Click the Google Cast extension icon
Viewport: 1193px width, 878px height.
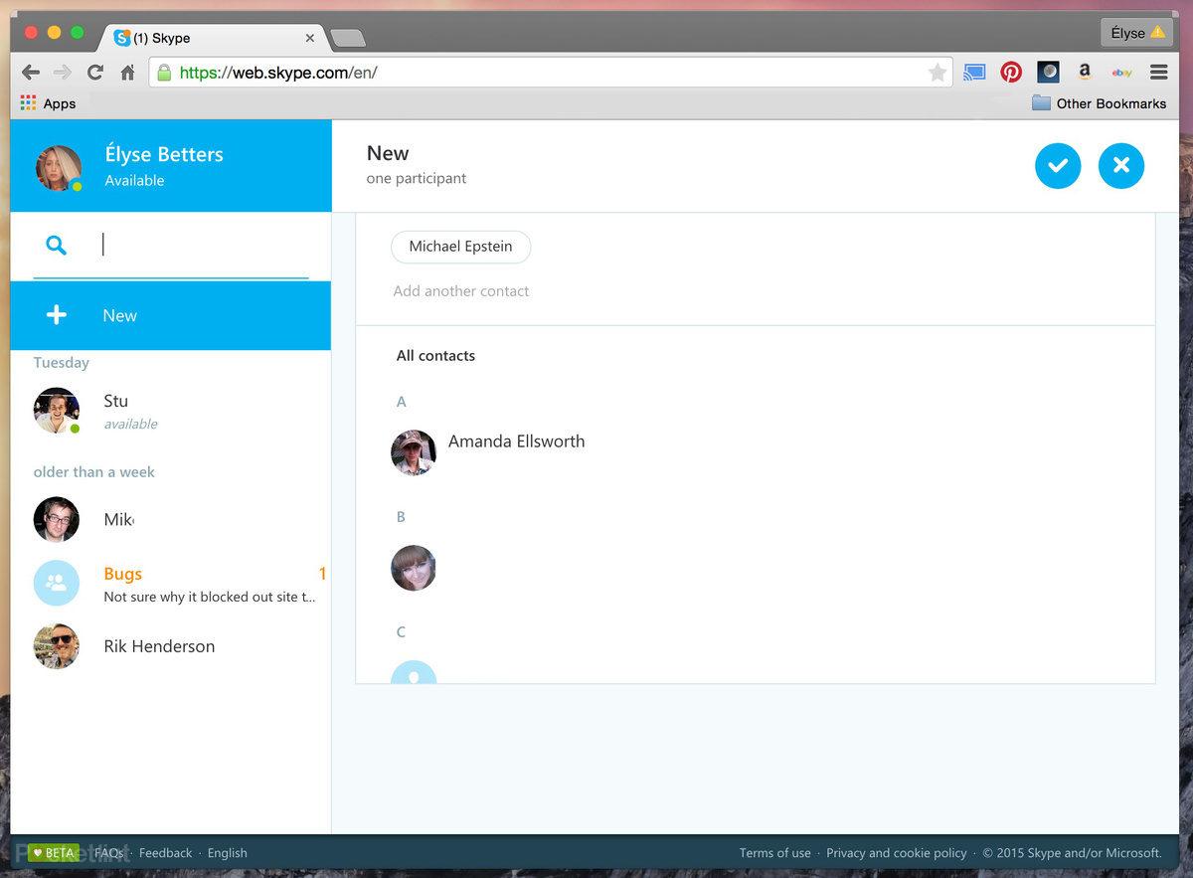coord(974,72)
